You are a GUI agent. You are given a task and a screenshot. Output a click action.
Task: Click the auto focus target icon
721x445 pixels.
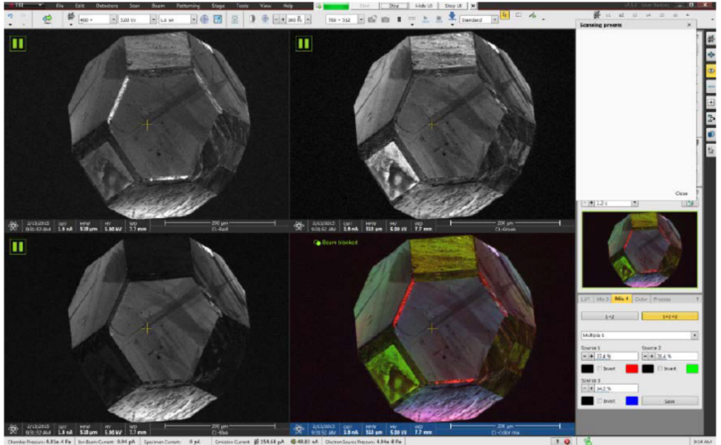(265, 19)
